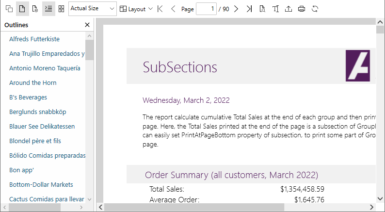385x212 pixels.
Task: Expand the Layout dropdown
Action: click(136, 9)
